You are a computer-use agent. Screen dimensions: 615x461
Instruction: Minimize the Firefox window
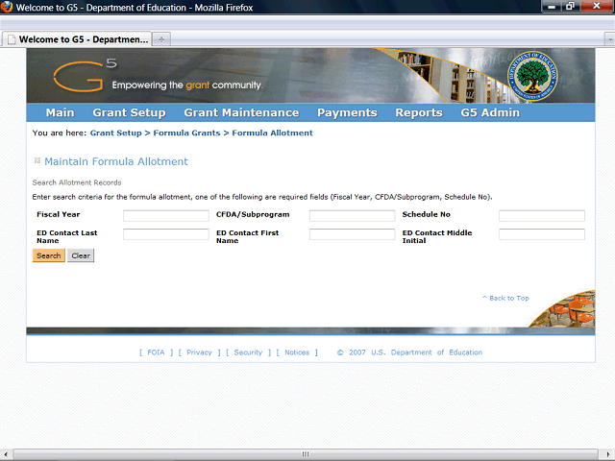(552, 7)
